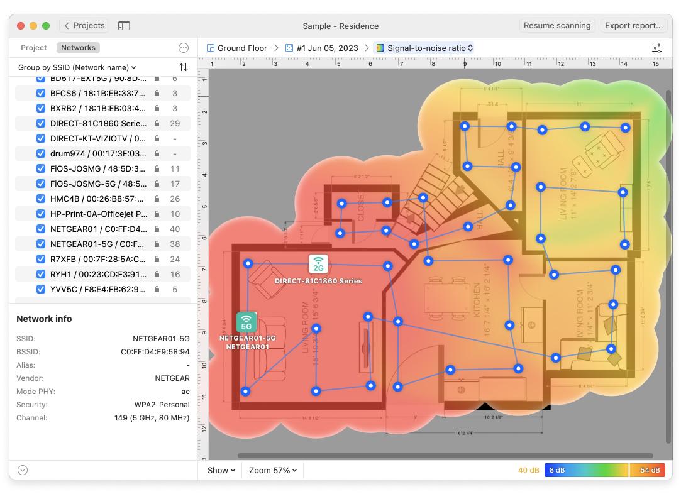681x494 pixels.
Task: Select the NETGEAR01 / C0:FF:D4 network row
Action: tap(103, 229)
